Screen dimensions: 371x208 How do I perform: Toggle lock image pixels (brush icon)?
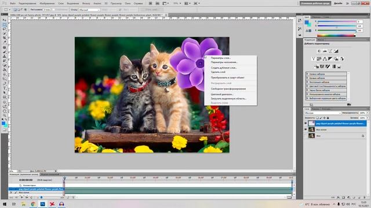click(x=321, y=118)
